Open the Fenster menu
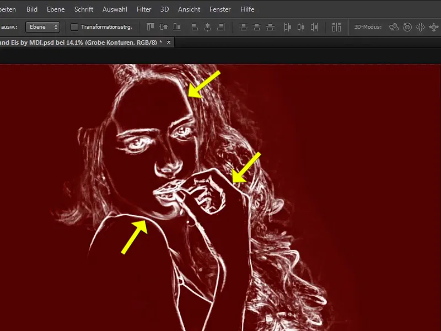Image resolution: width=441 pixels, height=331 pixels. click(220, 9)
